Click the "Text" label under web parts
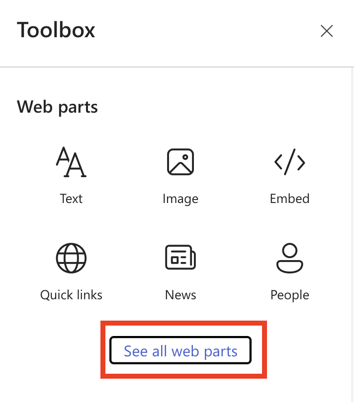The image size is (354, 402). point(71,199)
